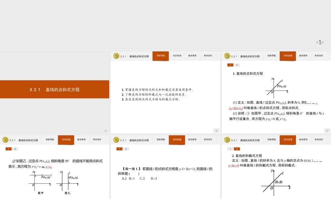Image resolution: width=331 pixels, height=199 pixels.
Task: Click sub-tab 1 on the 斜截式方程 slide
Action: click(230, 149)
